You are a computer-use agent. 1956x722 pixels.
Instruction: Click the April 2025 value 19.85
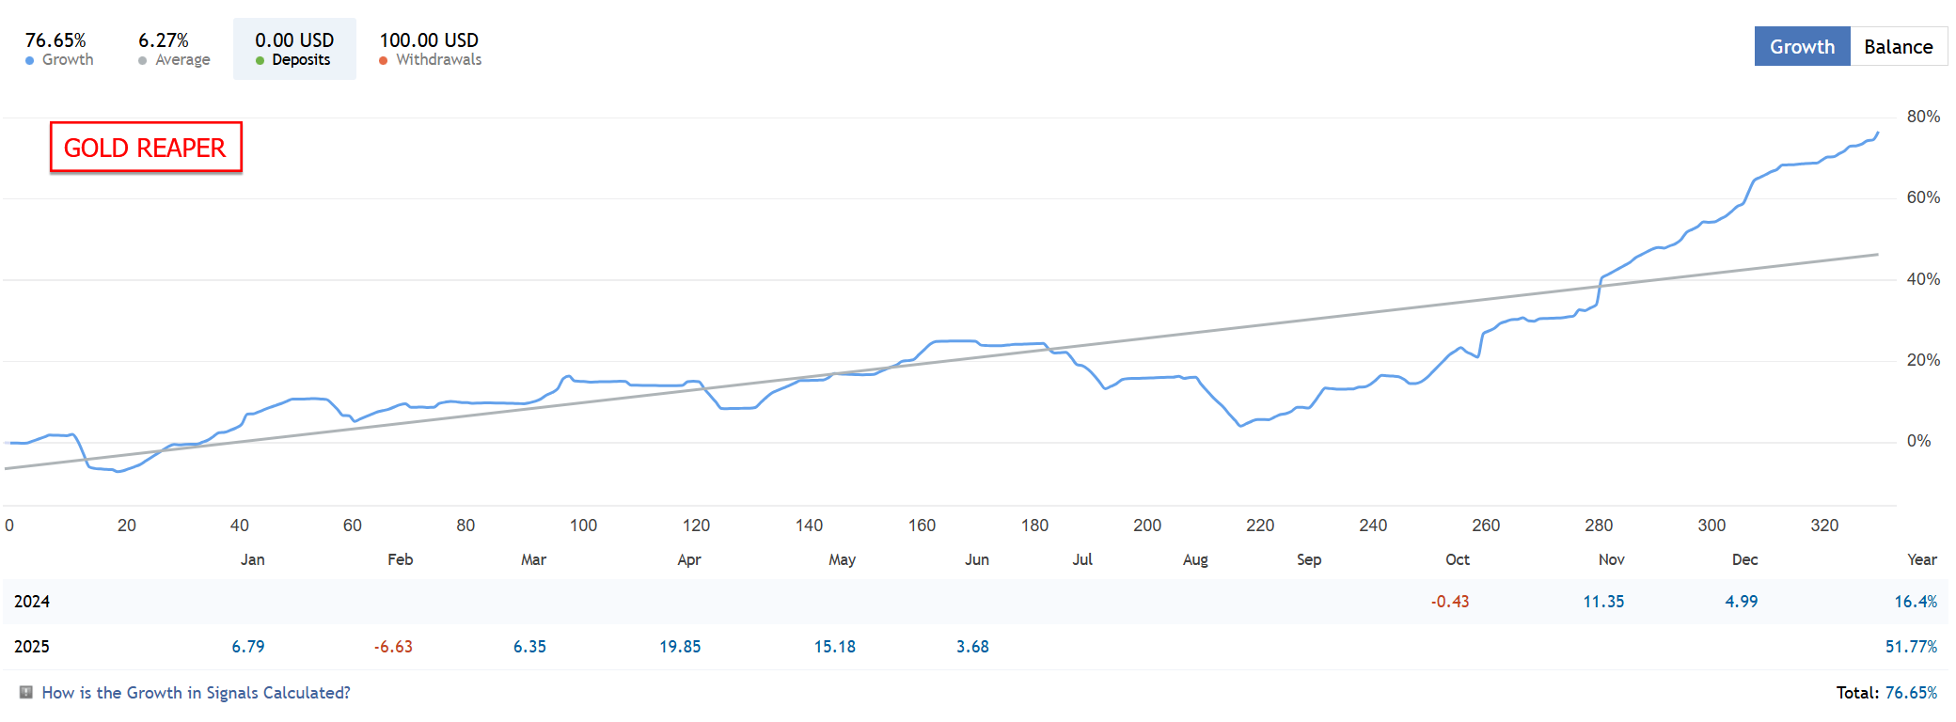(x=680, y=647)
